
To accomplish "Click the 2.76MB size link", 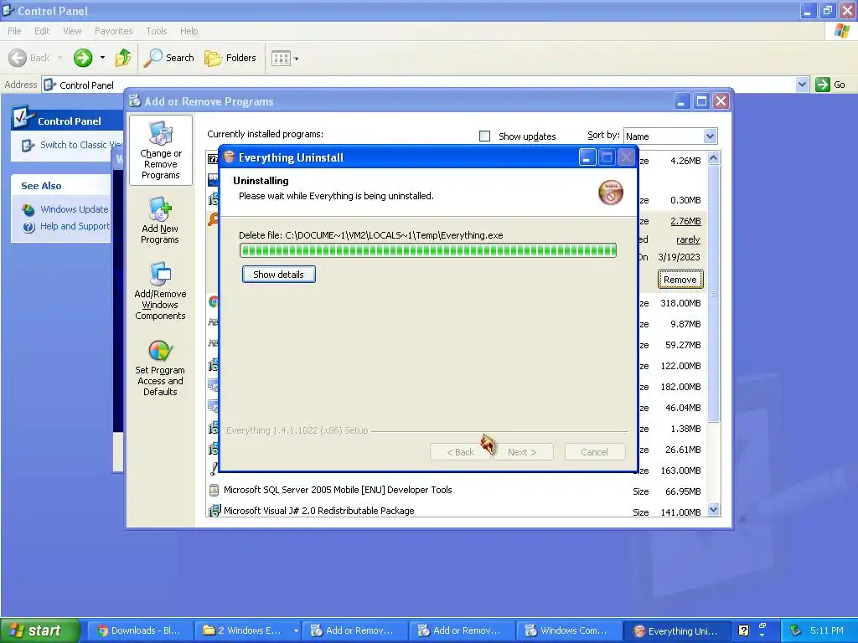I will 685,221.
